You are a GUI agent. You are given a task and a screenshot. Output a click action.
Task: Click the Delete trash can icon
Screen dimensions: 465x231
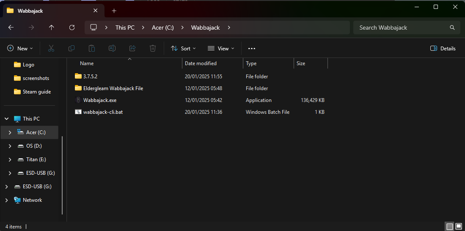tap(153, 48)
